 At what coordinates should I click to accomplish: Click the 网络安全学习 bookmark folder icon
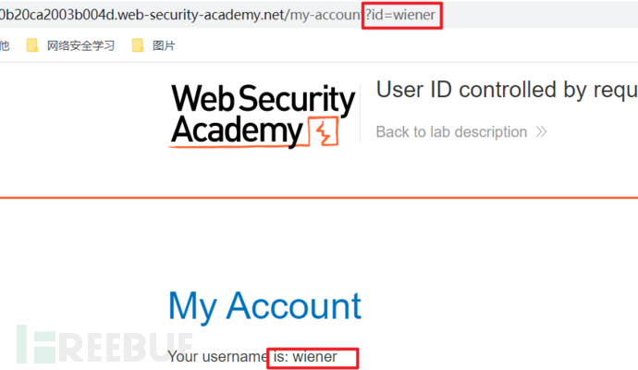coord(33,45)
